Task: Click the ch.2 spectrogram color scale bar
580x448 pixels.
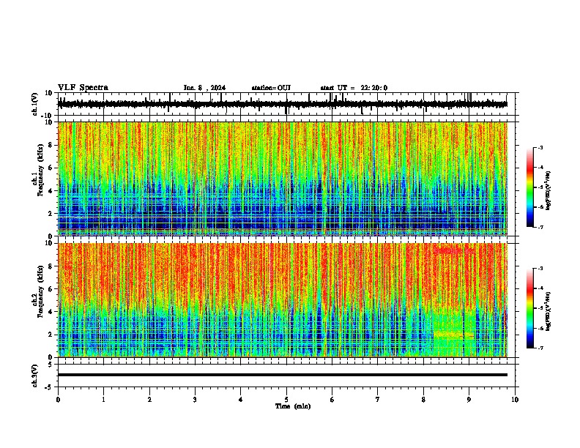Action: pos(529,308)
